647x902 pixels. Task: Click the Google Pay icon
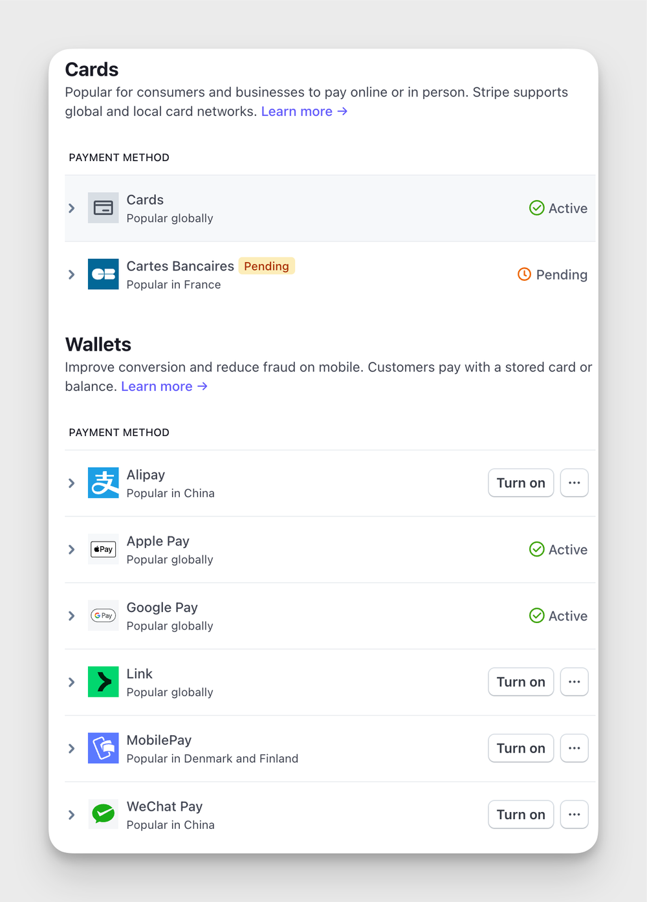[103, 615]
